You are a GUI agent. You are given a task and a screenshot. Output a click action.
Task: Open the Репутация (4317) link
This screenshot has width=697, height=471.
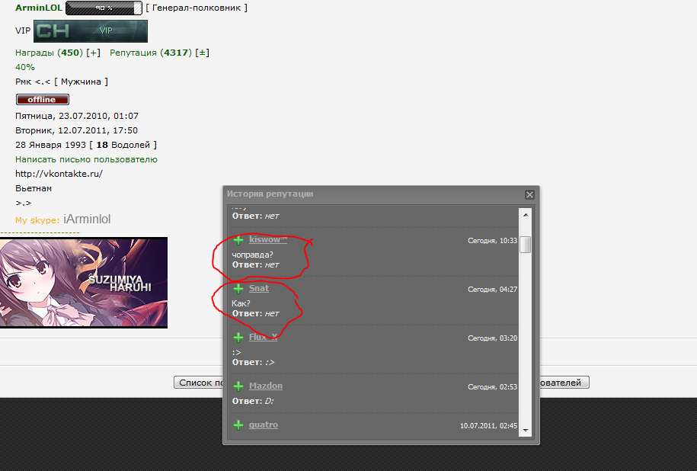151,53
